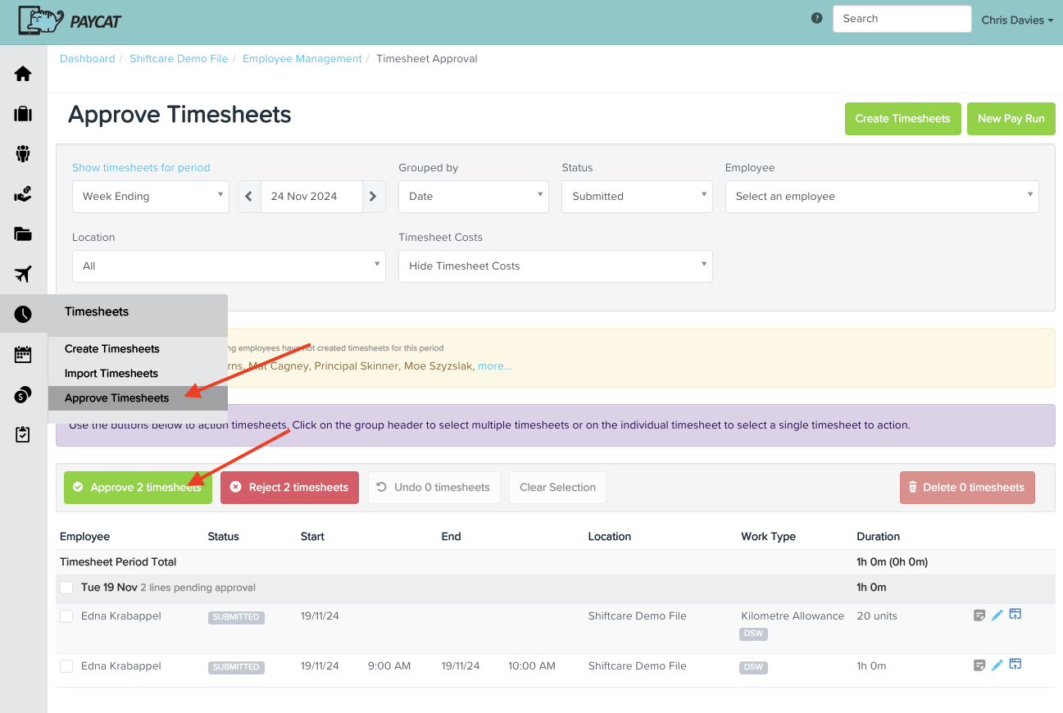1063x713 pixels.
Task: Open the employees people icon in sidebar
Action: tap(23, 154)
